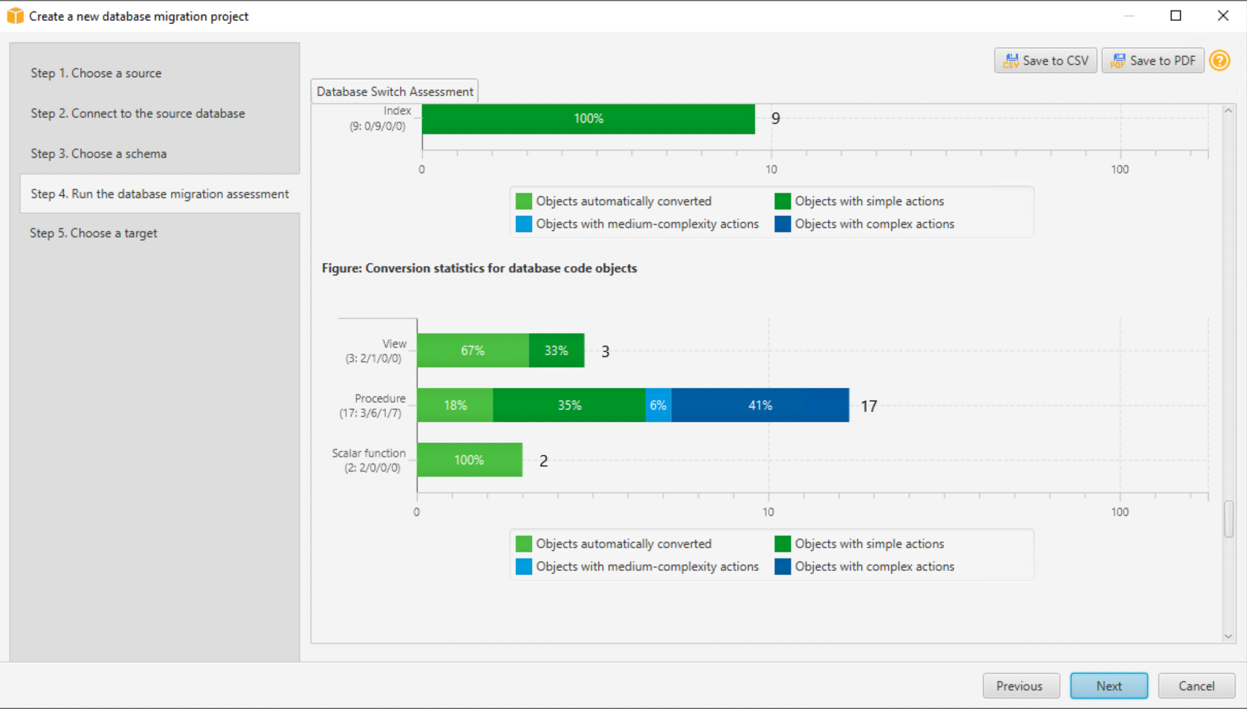Click the Previous button

pyautogui.click(x=1020, y=686)
